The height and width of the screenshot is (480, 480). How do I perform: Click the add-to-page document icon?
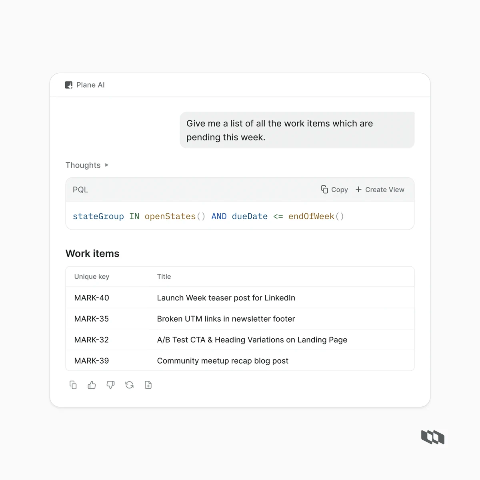(148, 385)
